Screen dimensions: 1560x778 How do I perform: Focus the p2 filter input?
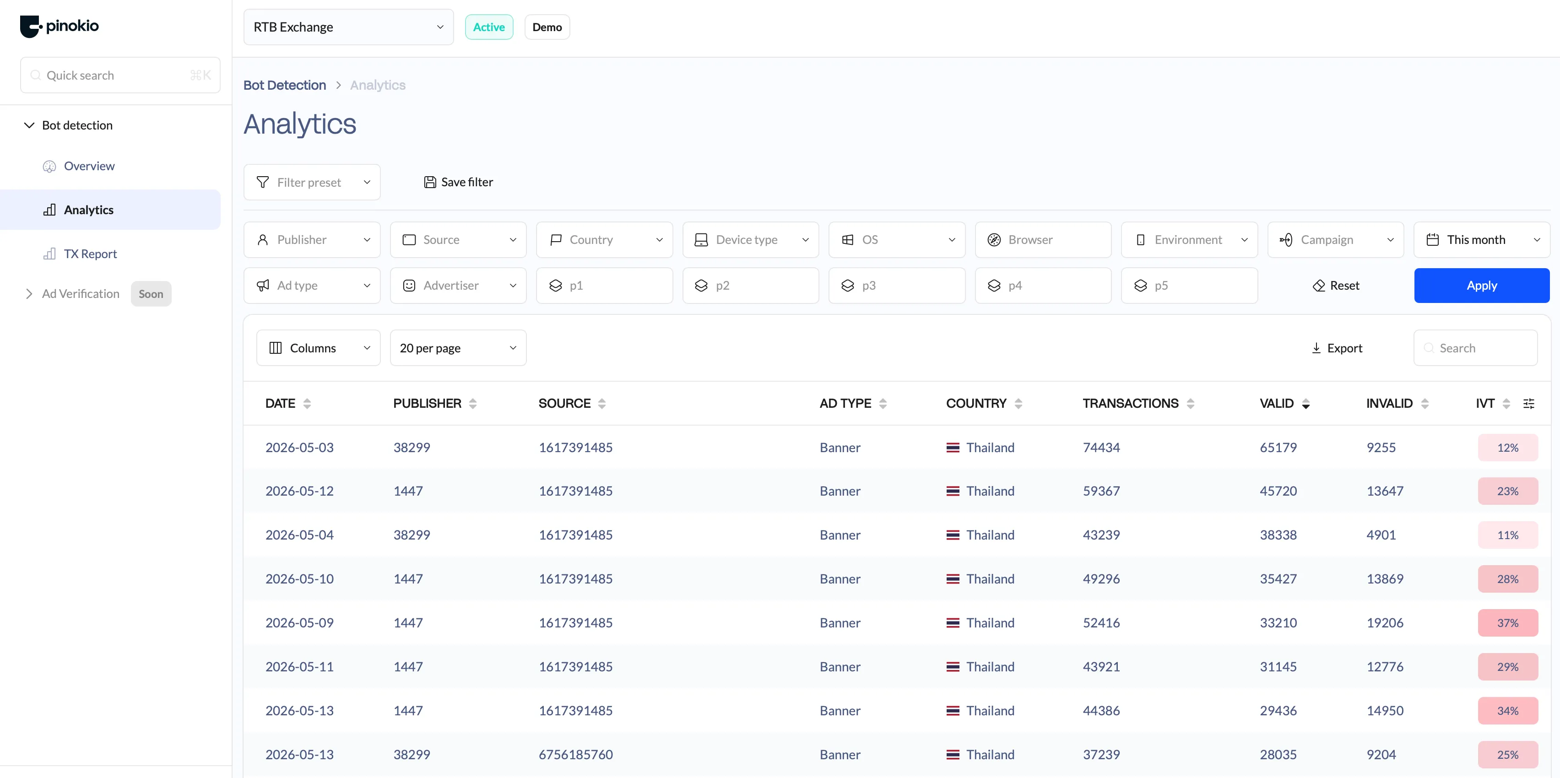pyautogui.click(x=751, y=286)
